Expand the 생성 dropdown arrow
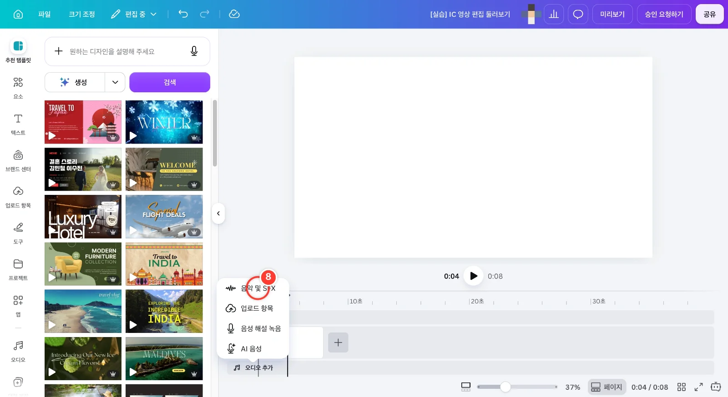The width and height of the screenshot is (728, 397). click(x=115, y=82)
